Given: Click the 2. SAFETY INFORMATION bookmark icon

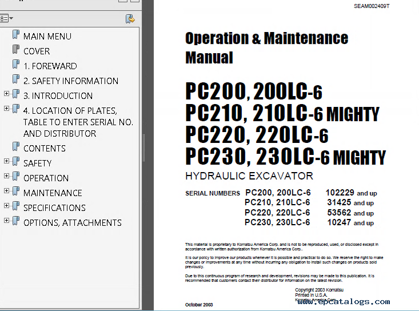Looking at the screenshot, I should click(x=16, y=79).
